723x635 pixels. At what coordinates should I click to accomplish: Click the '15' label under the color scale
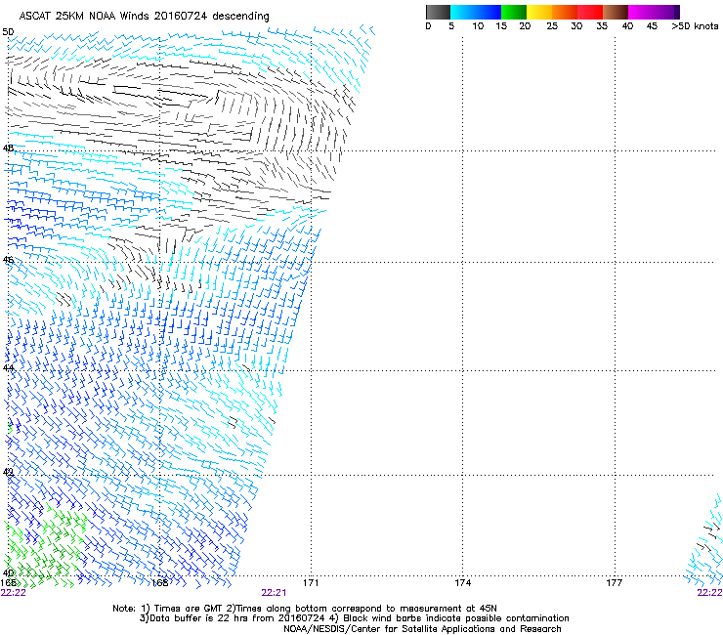click(501, 26)
